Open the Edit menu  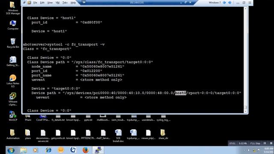click(x=42, y=3)
